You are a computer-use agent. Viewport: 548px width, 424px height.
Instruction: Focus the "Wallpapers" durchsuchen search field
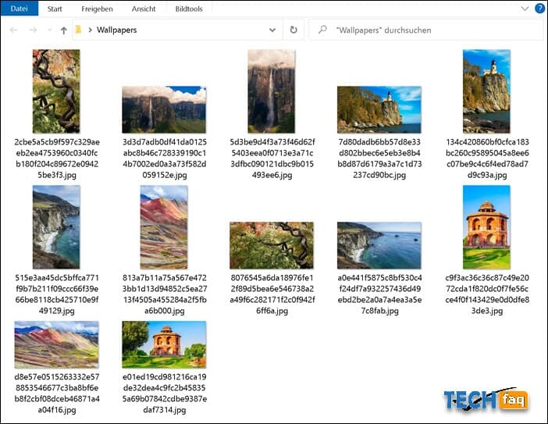pos(425,30)
